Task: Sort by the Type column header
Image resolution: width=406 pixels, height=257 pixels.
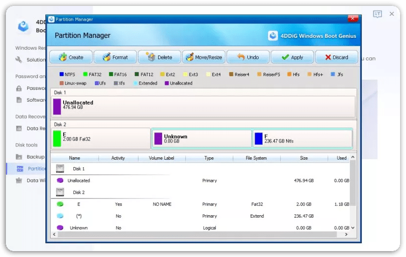Action: [x=209, y=158]
